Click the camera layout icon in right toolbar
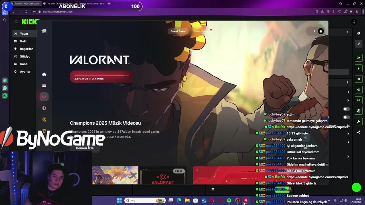This screenshot has height=205, width=365. 359,111
